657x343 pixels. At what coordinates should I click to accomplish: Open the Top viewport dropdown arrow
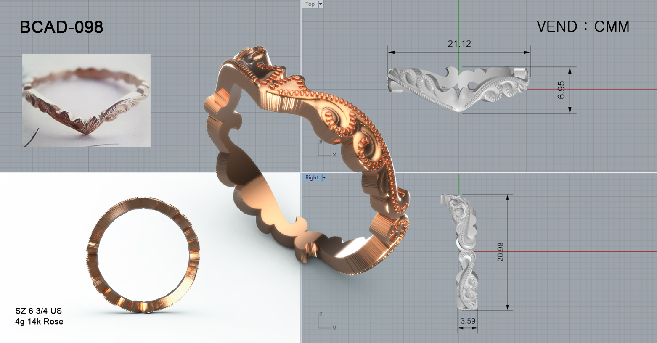tap(321, 4)
